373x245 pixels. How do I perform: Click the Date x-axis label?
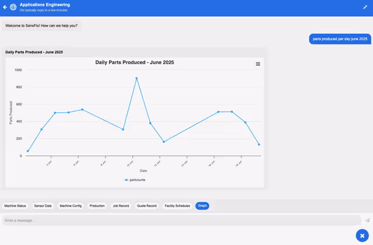click(x=143, y=171)
